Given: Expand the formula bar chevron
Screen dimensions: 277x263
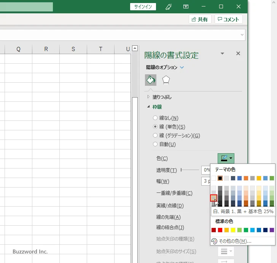Looking at the screenshot, I should pos(242,35).
